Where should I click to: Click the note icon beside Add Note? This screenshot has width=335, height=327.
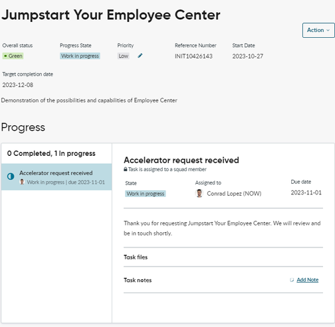click(x=292, y=280)
